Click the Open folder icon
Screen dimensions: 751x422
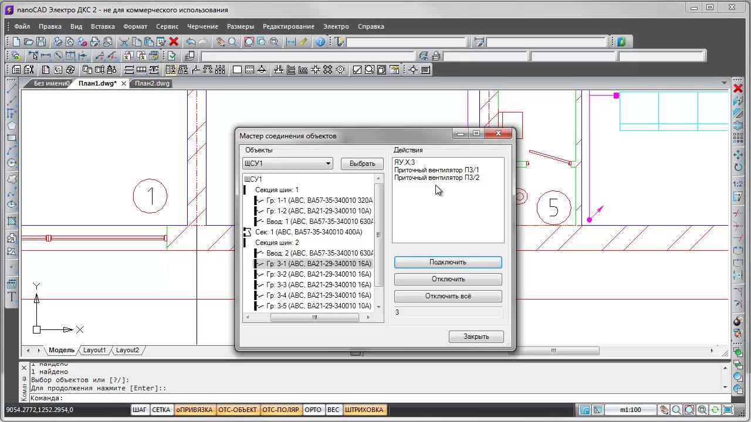pos(28,42)
